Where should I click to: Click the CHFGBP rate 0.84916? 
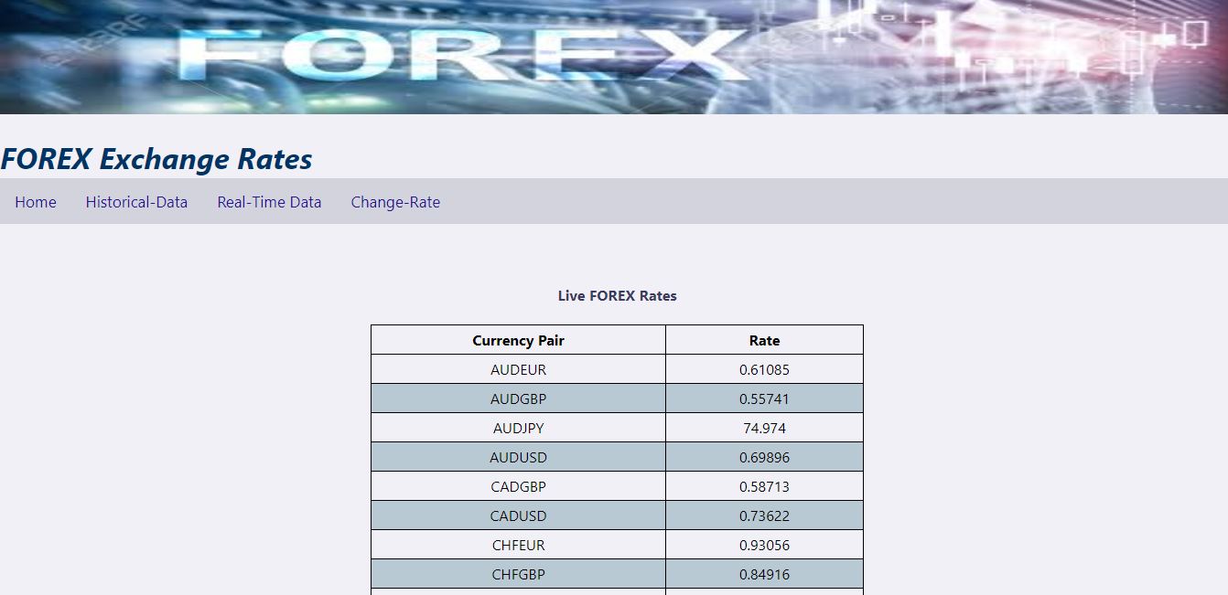(x=764, y=573)
